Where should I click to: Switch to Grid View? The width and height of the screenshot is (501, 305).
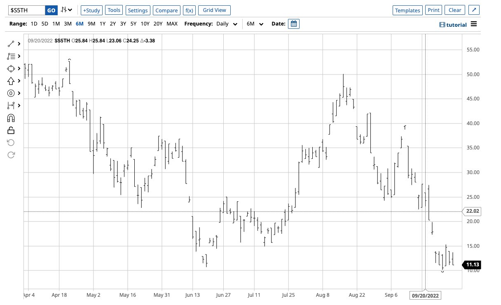point(214,10)
